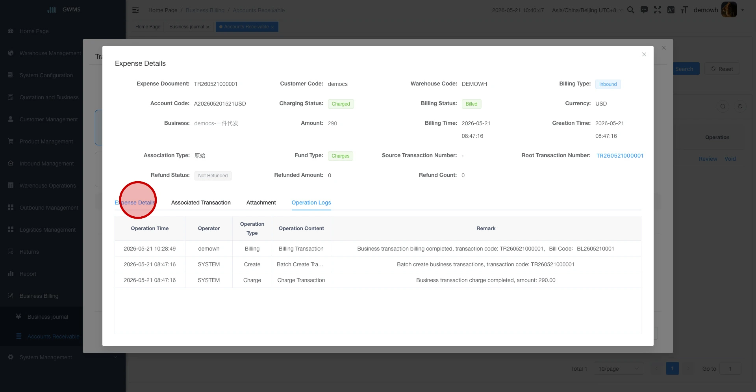The width and height of the screenshot is (756, 392).
Task: Click the Charge Transaction cell
Action: click(301, 280)
